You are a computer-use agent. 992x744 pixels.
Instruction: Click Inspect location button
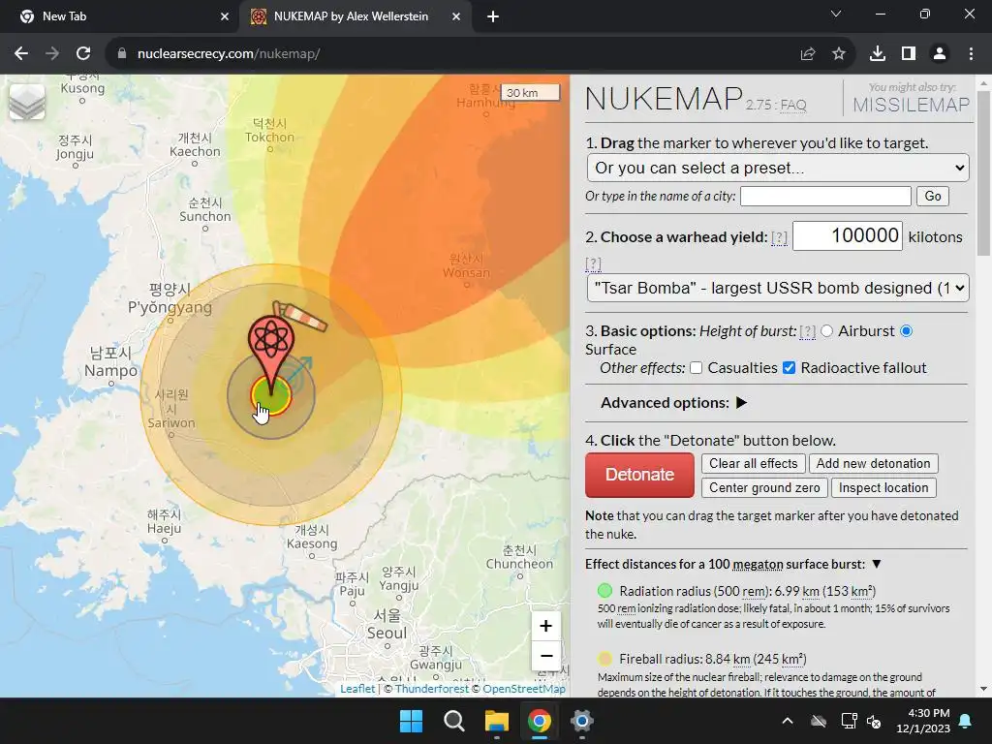[x=883, y=488]
